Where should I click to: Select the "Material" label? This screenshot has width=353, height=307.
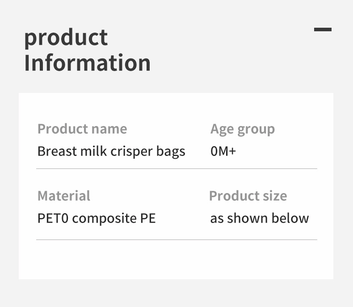[x=64, y=196]
